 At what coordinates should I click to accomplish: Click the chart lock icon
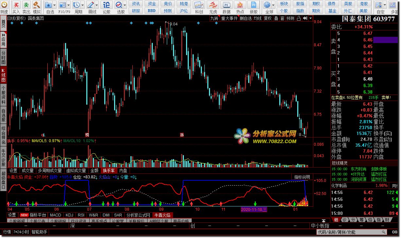pyautogui.click(x=298, y=19)
